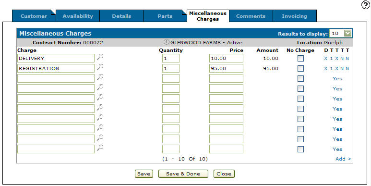371x186 pixels.
Task: Click info icon beside GLENWOOD FARMS
Action: coord(167,42)
